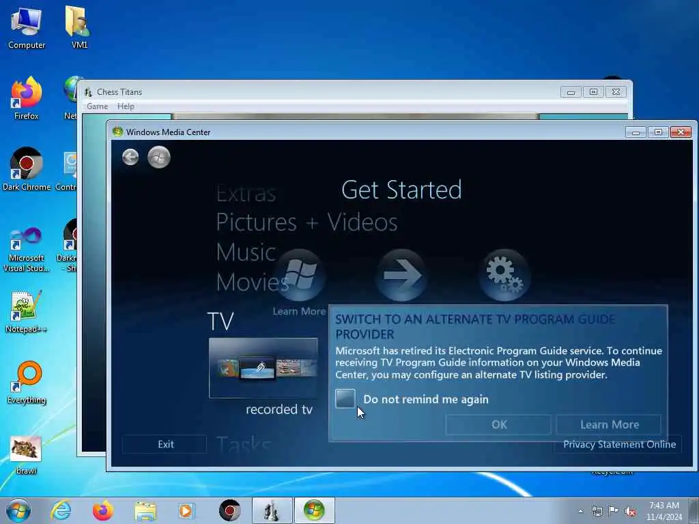Launch Dark Chrome desktop shortcut
699x524 pixels.
point(27,169)
